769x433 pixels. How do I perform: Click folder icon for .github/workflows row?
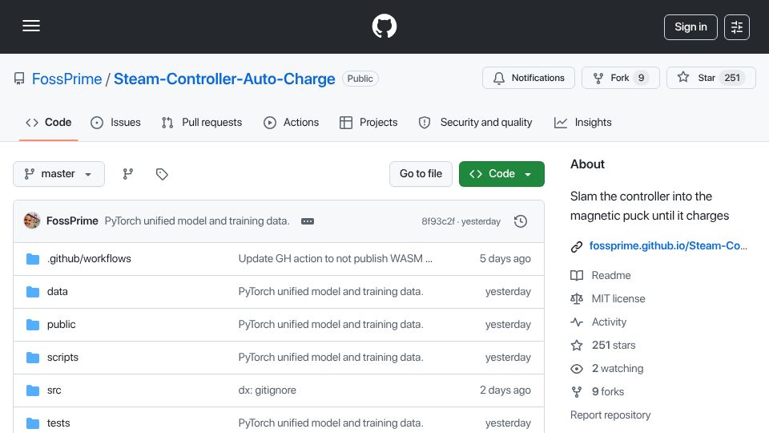(x=33, y=259)
